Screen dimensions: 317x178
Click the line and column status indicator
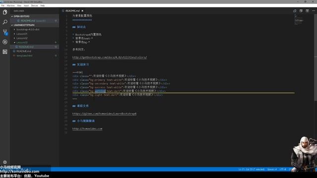251,169
